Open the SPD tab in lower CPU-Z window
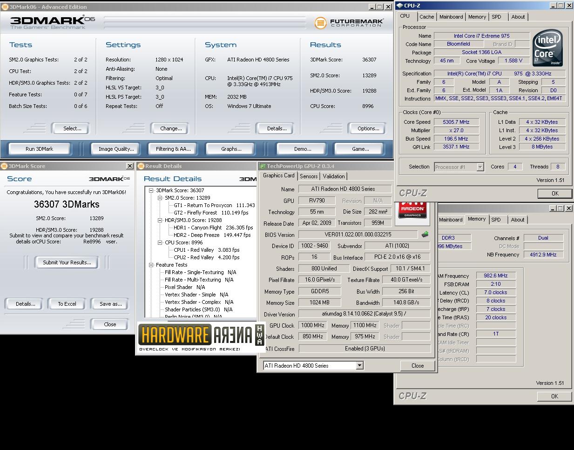The height and width of the screenshot is (450, 574). [x=496, y=220]
